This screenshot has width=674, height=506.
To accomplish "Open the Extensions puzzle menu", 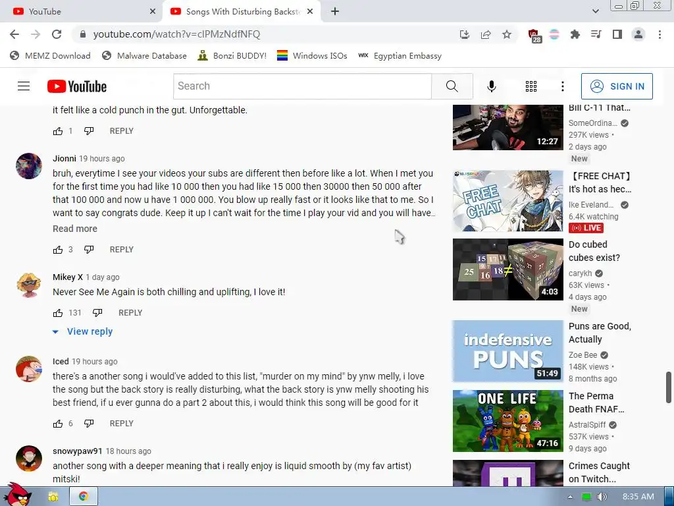I will click(575, 34).
